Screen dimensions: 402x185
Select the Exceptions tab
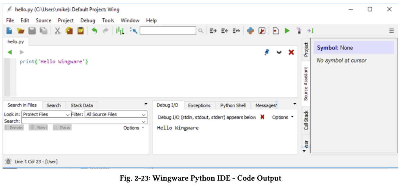[199, 105]
